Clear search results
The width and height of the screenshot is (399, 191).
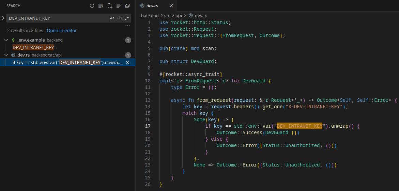click(x=101, y=6)
